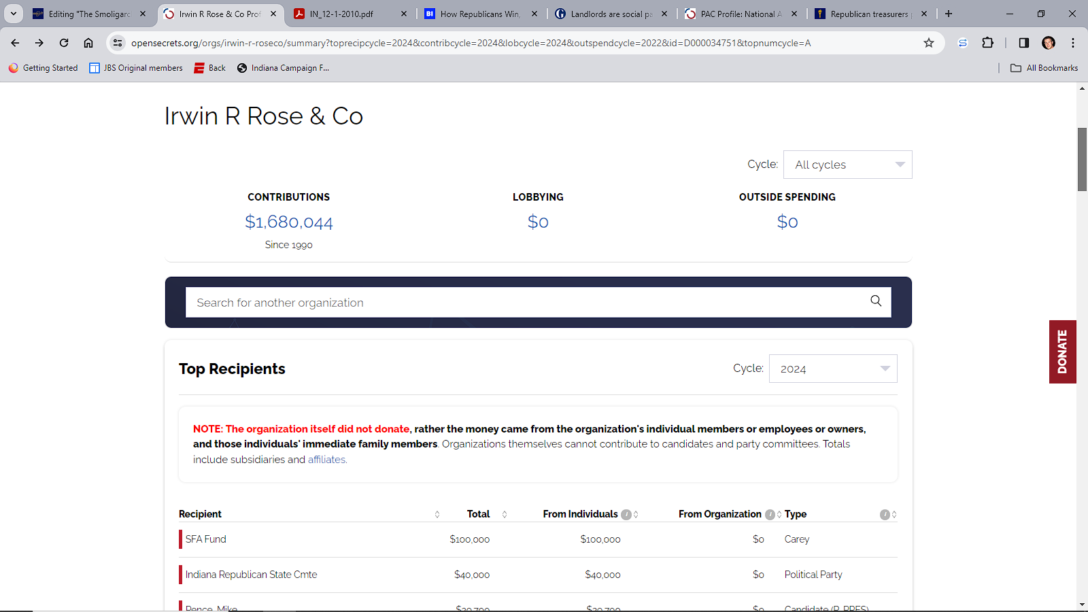Click the scrollbar down arrow
Image resolution: width=1088 pixels, height=612 pixels.
(x=1082, y=605)
